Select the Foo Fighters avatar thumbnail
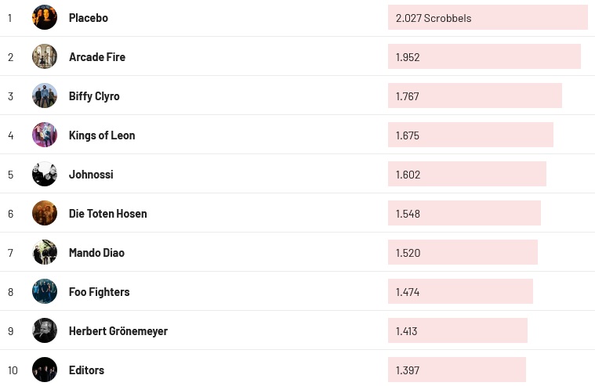Image resolution: width=595 pixels, height=386 pixels. pyautogui.click(x=45, y=291)
